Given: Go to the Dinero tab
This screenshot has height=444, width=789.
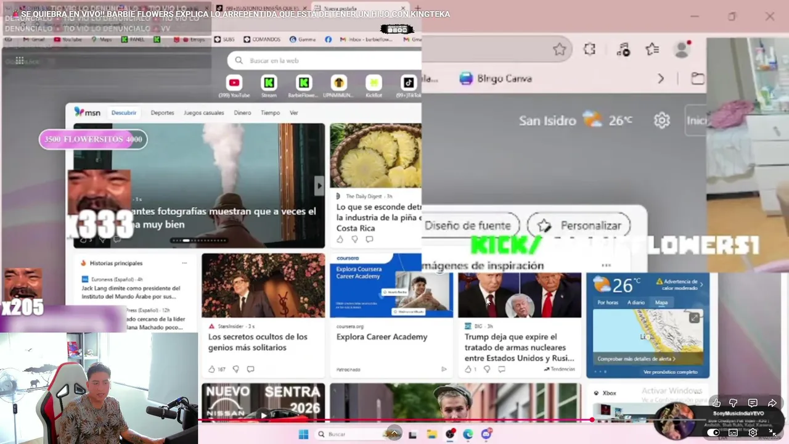Looking at the screenshot, I should (242, 113).
